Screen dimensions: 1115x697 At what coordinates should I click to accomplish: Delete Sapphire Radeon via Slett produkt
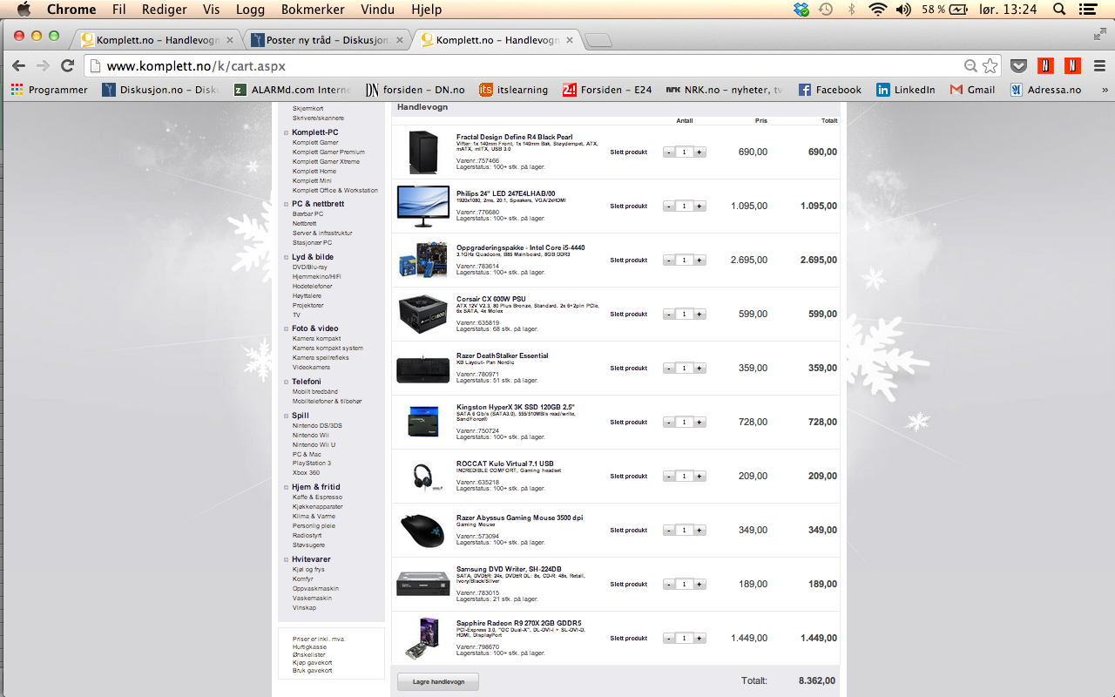[628, 639]
